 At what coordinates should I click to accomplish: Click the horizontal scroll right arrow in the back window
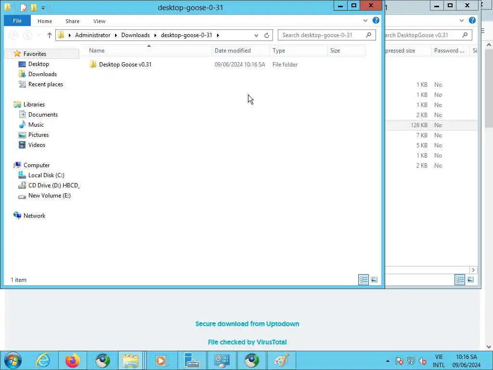pyautogui.click(x=473, y=270)
